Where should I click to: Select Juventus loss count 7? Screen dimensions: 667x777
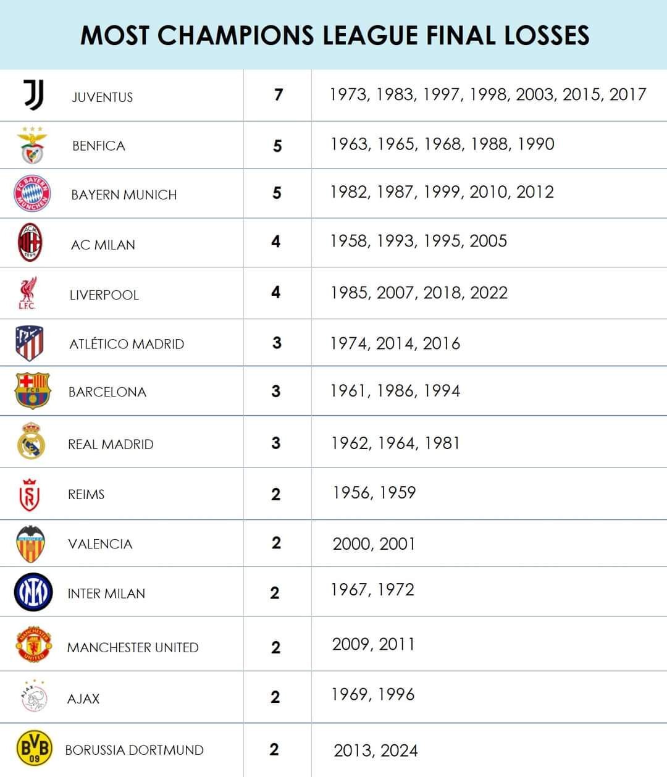click(x=279, y=94)
